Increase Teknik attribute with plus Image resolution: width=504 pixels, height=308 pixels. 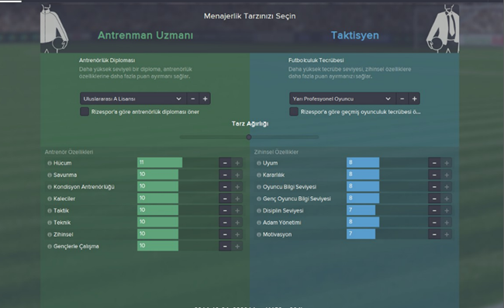pyautogui.click(x=237, y=223)
